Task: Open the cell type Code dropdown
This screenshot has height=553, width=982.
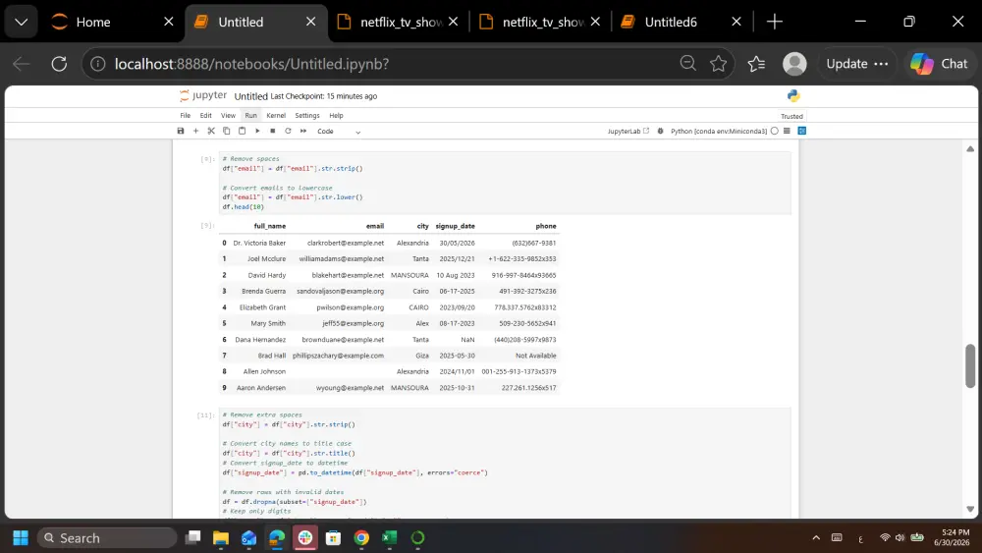Action: coord(339,132)
